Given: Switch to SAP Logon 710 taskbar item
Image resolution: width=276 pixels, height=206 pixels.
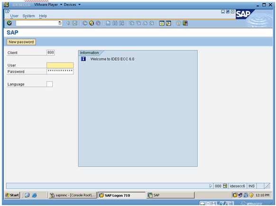Looking at the screenshot, I should tap(121, 195).
